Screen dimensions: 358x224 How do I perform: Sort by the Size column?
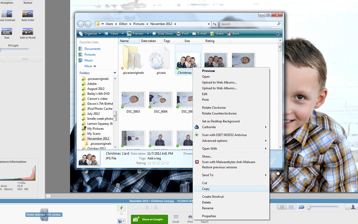pos(193,41)
